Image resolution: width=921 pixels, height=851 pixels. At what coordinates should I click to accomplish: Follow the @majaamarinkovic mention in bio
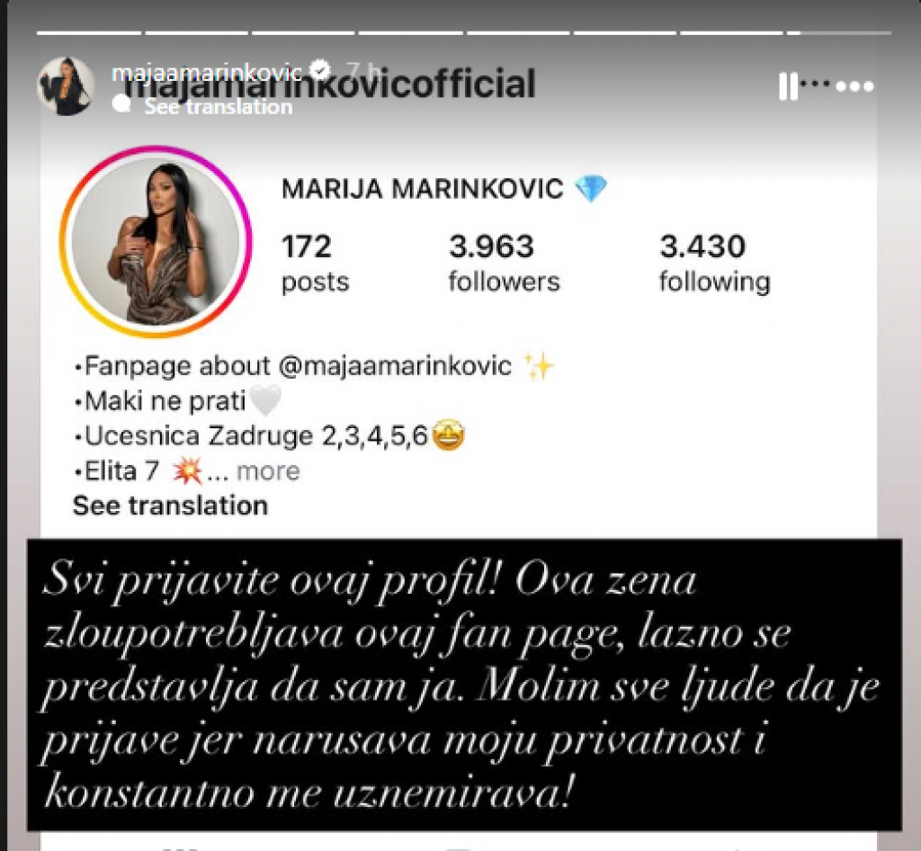[x=396, y=366]
